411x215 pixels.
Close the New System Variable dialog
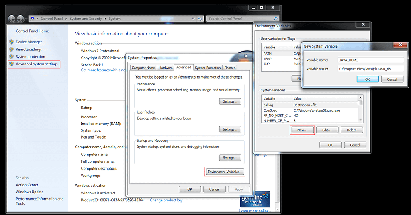pos(400,45)
